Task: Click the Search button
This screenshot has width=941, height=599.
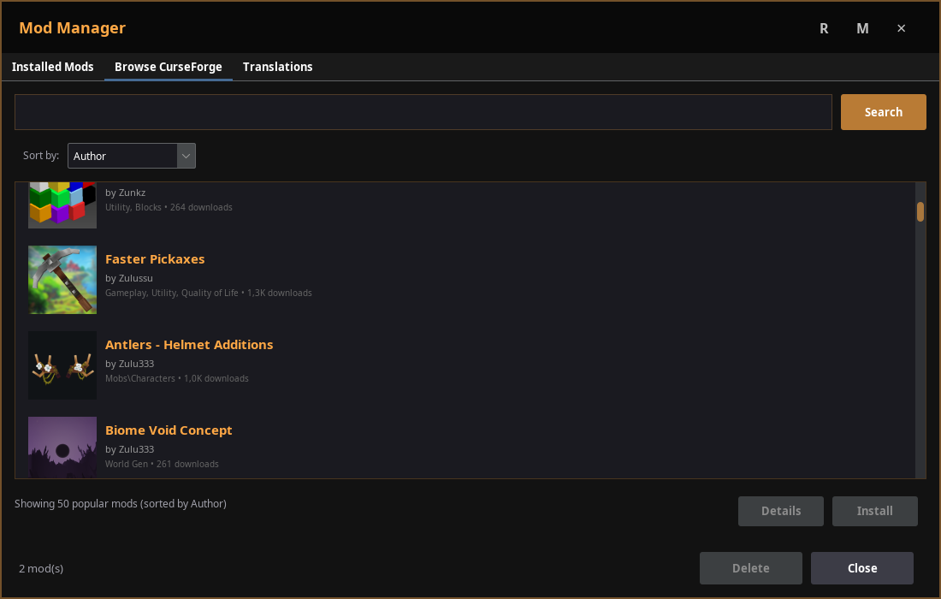Action: tap(883, 111)
